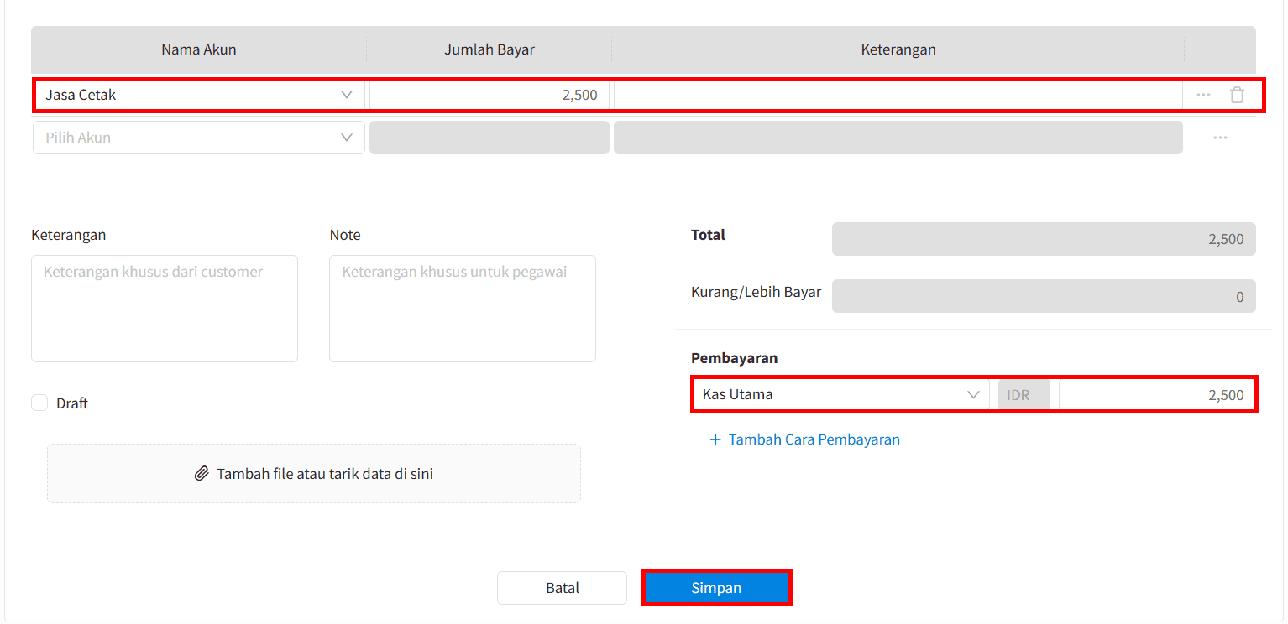Screen dimensions: 1288x624
Task: Open the Kas Utama payment dropdown
Action: 840,394
